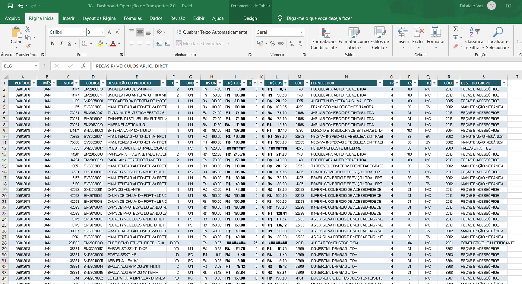Align text left
Viewport: 522px width, 284px height.
point(131,43)
